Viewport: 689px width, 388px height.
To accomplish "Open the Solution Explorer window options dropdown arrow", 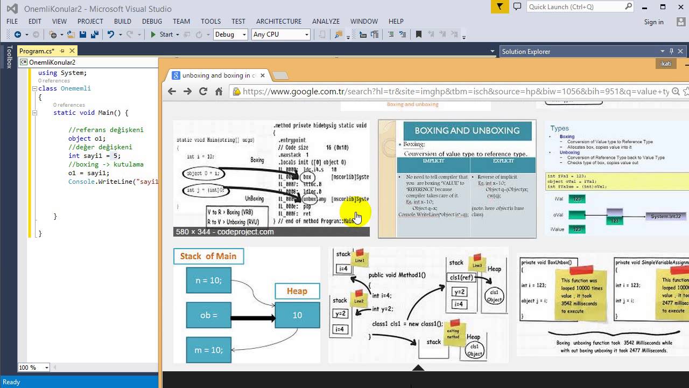I will (663, 51).
